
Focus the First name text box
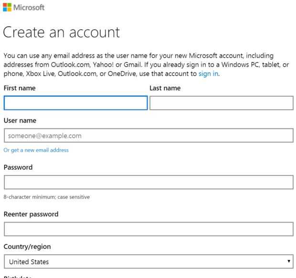pos(75,103)
